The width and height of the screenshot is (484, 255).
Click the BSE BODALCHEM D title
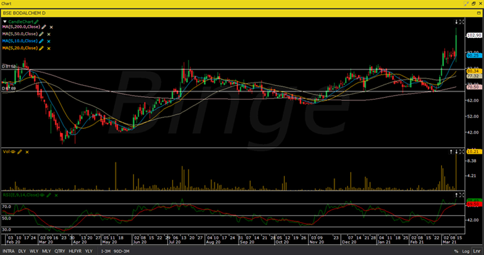point(24,13)
